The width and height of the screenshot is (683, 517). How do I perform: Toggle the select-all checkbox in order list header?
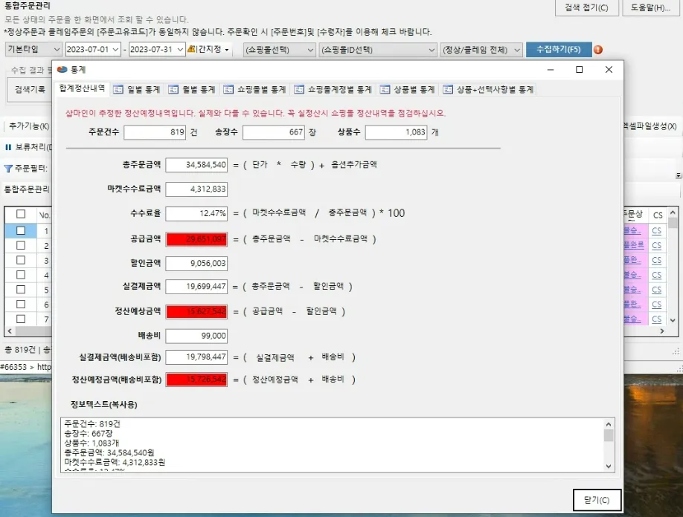click(x=20, y=213)
